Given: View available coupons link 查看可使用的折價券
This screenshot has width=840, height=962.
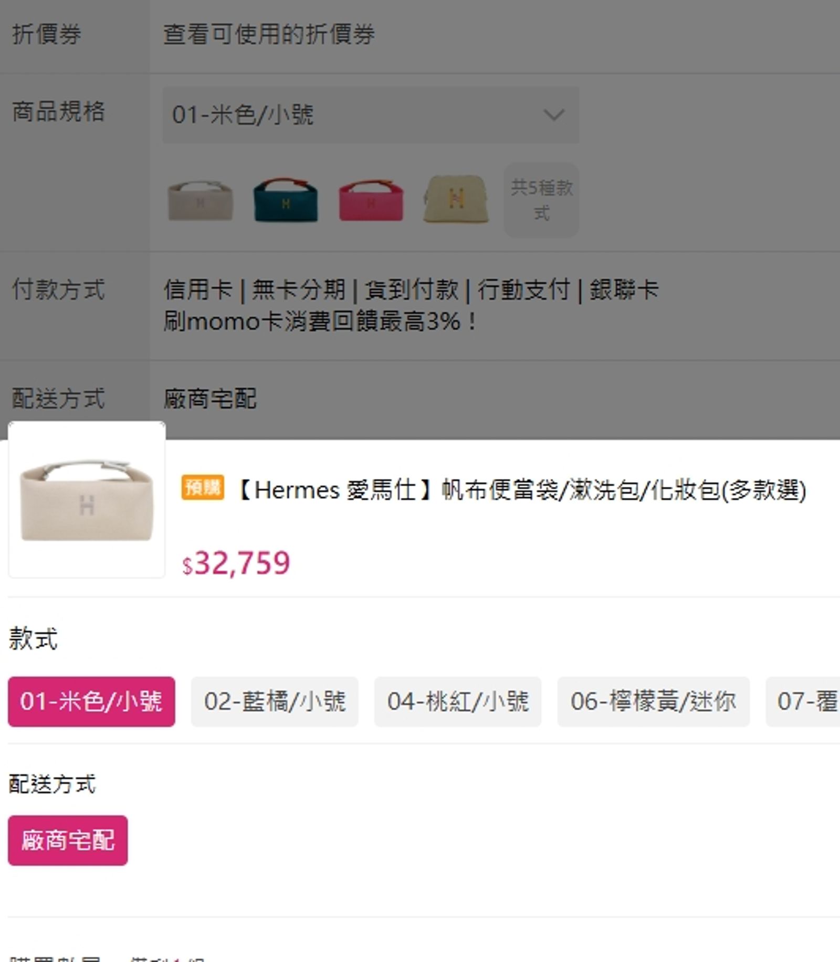Looking at the screenshot, I should click(269, 35).
